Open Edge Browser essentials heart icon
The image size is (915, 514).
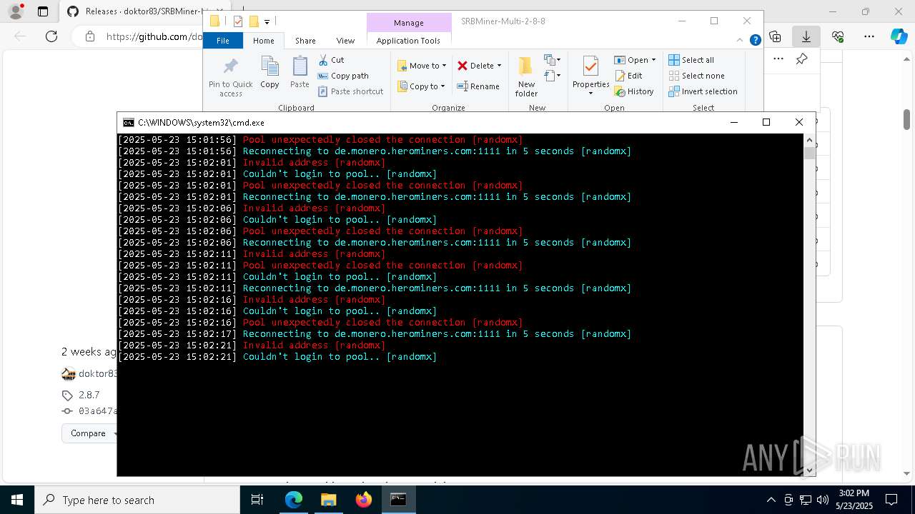click(x=838, y=36)
